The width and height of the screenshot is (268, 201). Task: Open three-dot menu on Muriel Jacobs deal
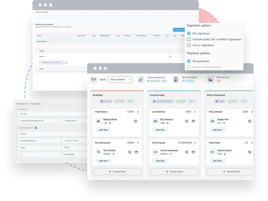[195, 143]
